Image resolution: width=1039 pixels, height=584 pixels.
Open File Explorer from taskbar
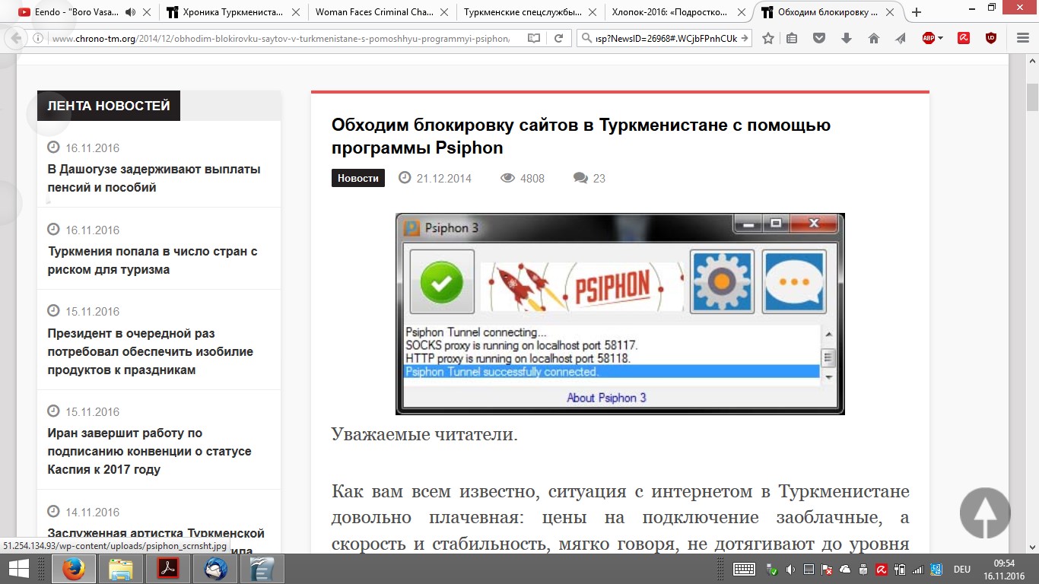click(120, 569)
